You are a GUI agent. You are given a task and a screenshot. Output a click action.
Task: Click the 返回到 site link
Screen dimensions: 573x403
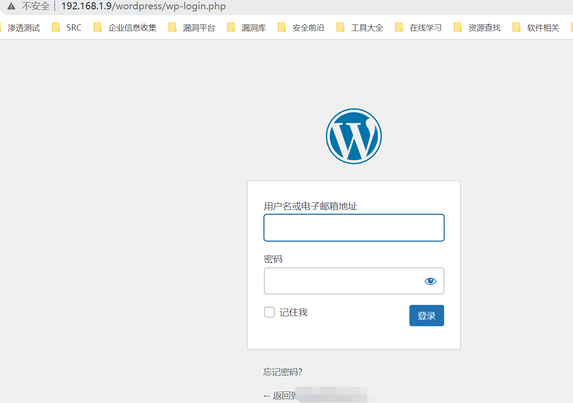point(319,395)
